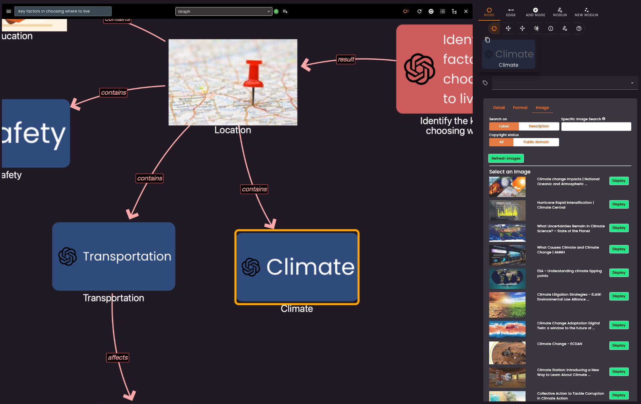Click the Specific image Search field

click(x=596, y=126)
